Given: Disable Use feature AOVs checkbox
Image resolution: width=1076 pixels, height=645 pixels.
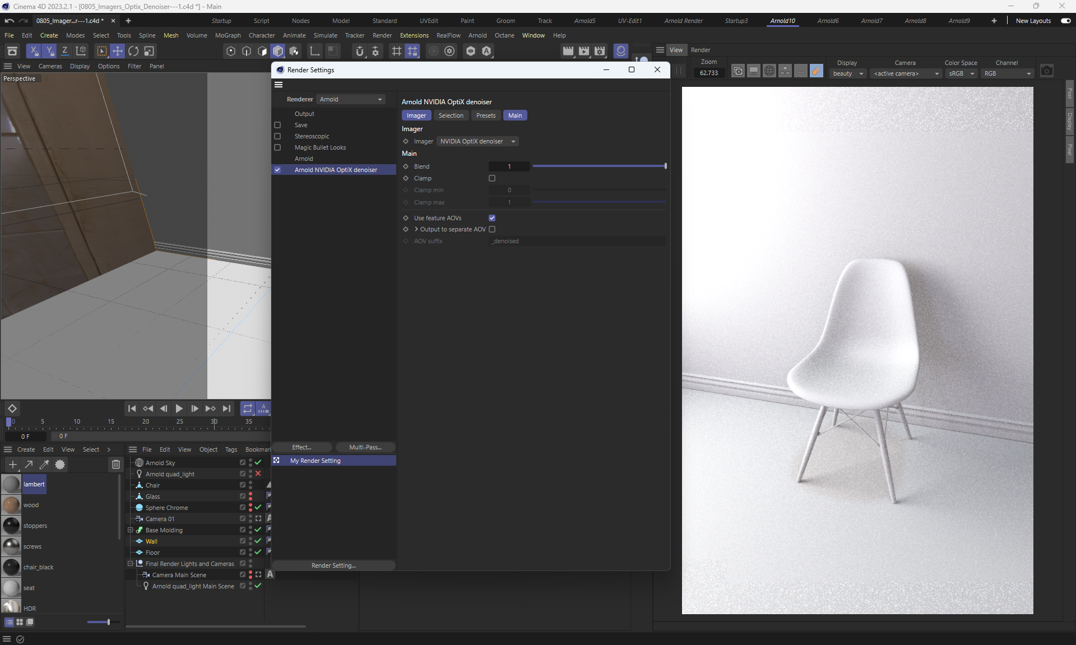Looking at the screenshot, I should click(492, 218).
